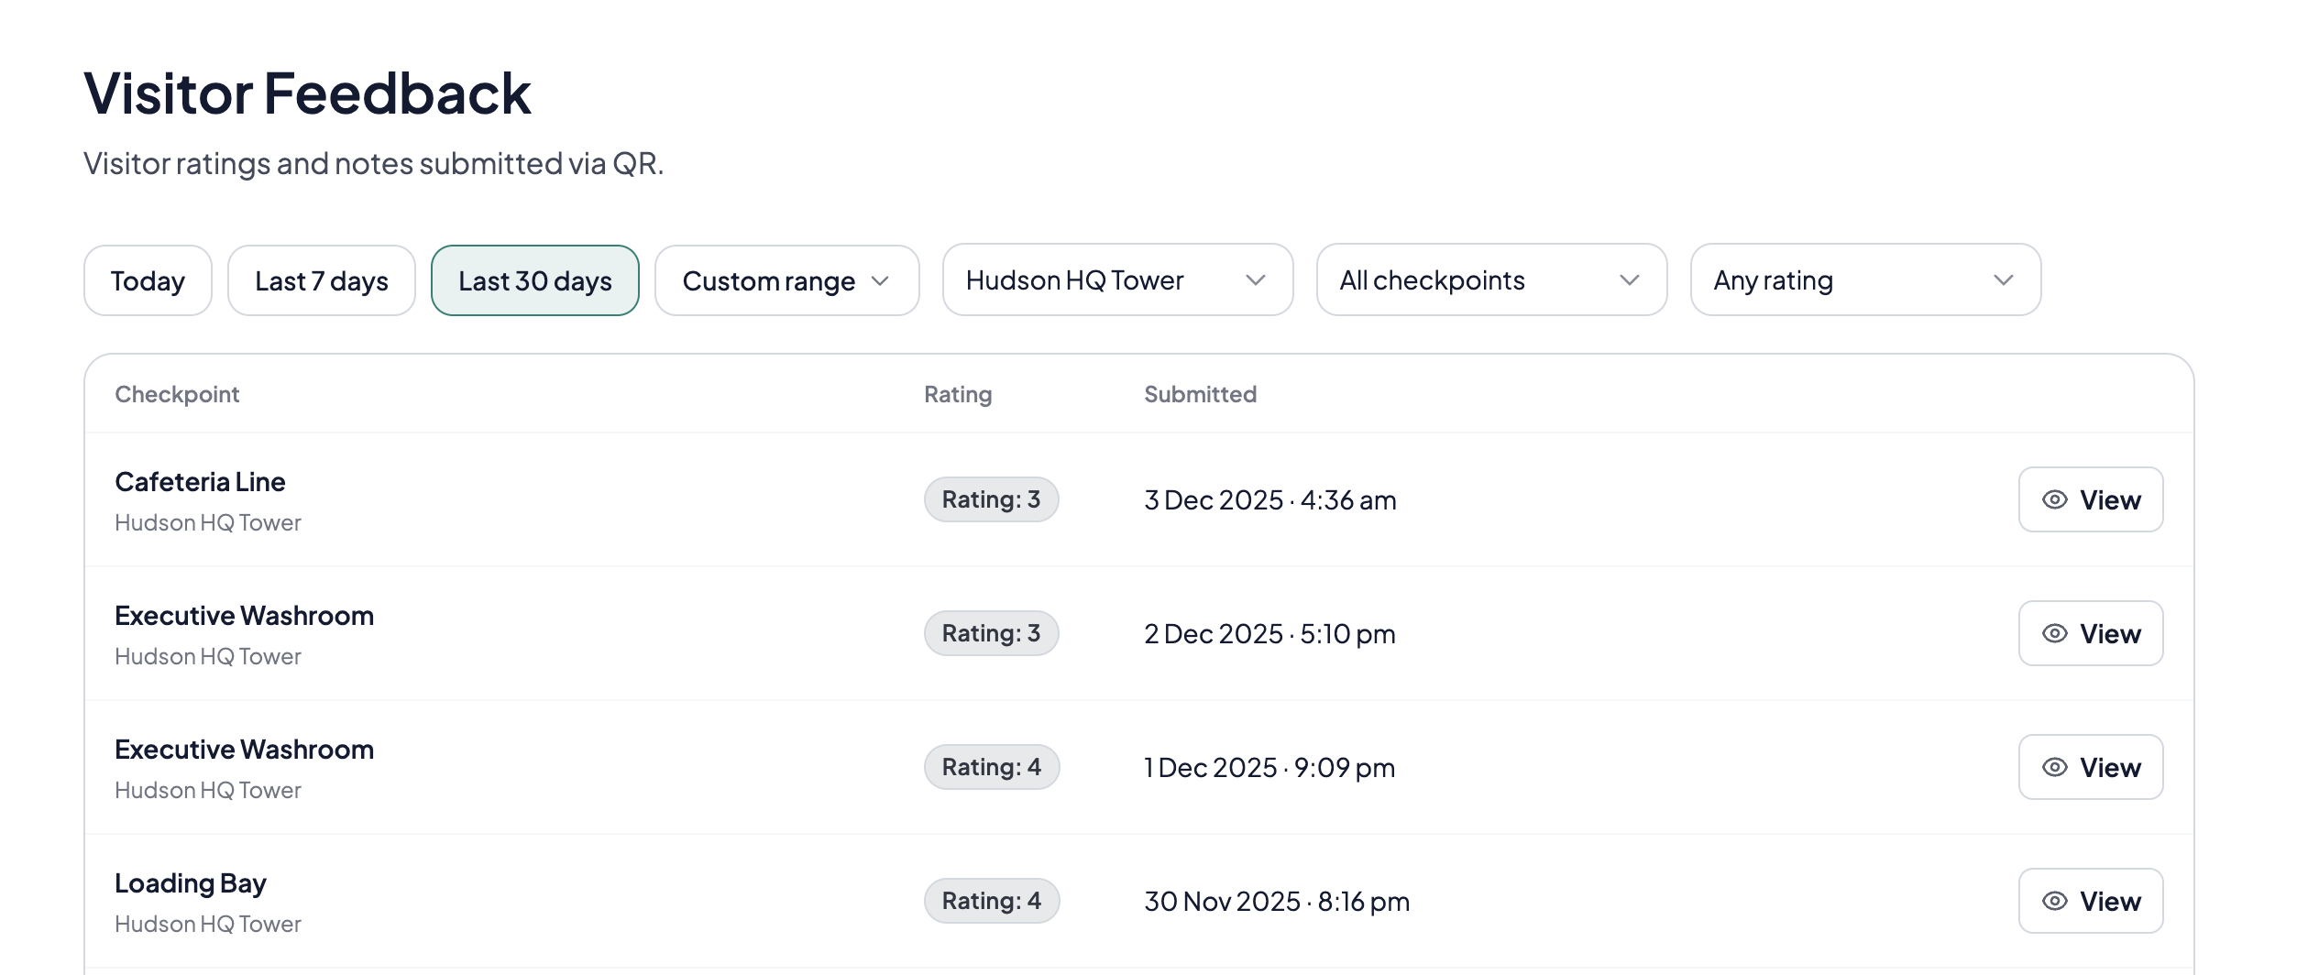Image resolution: width=2297 pixels, height=975 pixels.
Task: Select the Executive Washroom checkpoint name
Action: [244, 616]
